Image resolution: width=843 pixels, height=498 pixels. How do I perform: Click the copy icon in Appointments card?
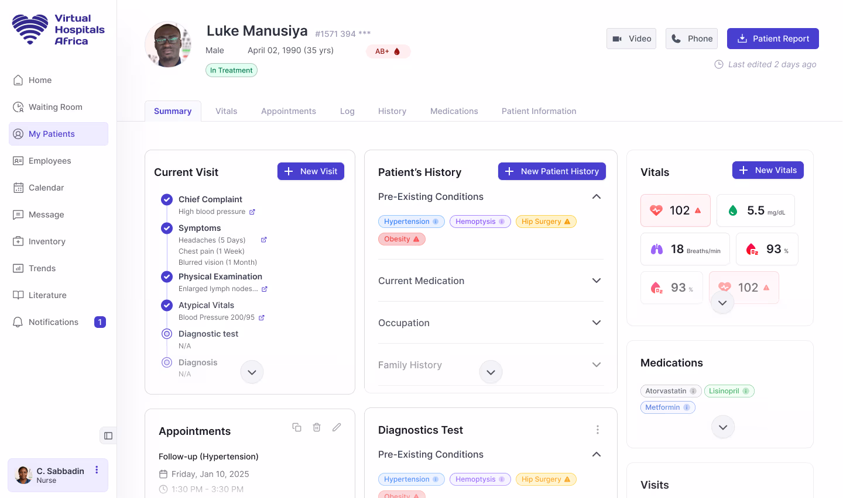[297, 427]
